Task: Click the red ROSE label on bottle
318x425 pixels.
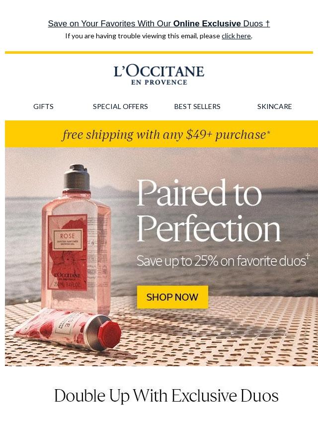Action: point(68,252)
